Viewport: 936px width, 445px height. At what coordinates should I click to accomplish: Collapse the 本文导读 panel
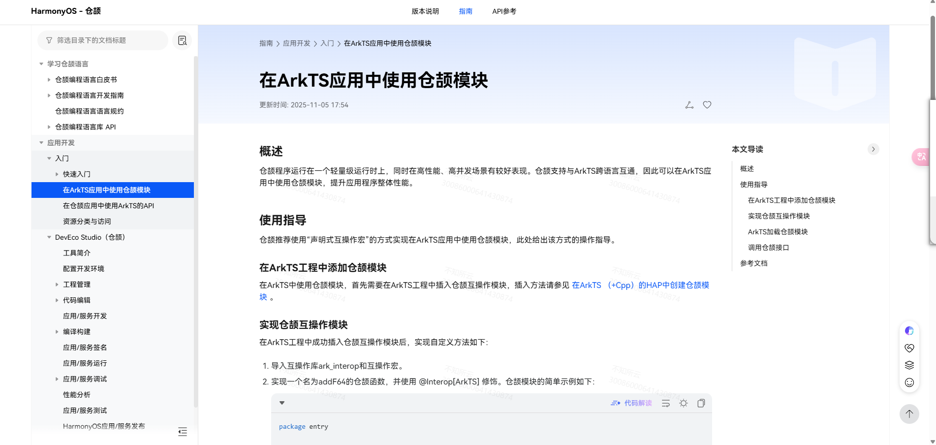click(874, 149)
